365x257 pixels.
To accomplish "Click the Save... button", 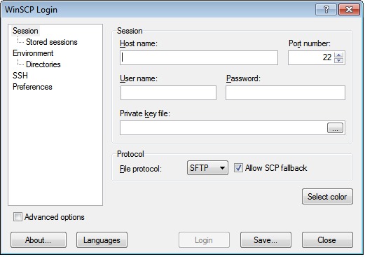I will pos(266,240).
